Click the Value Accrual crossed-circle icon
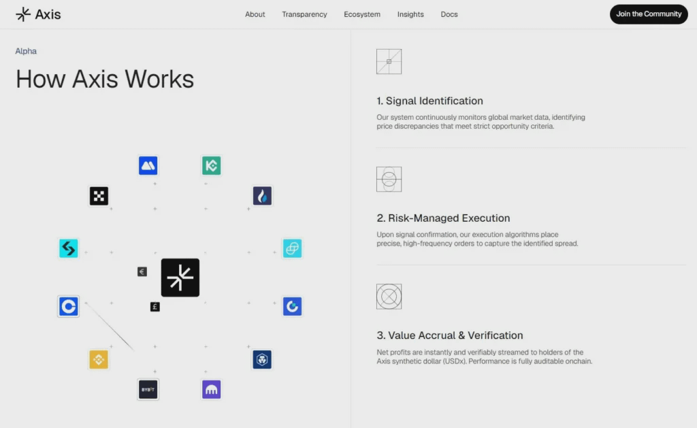The height and width of the screenshot is (428, 697). (389, 297)
